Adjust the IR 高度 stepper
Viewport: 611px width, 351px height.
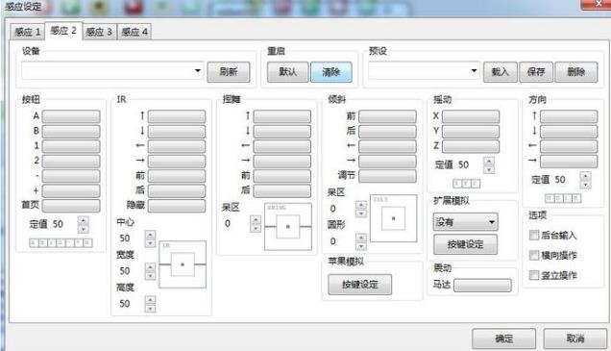point(150,304)
